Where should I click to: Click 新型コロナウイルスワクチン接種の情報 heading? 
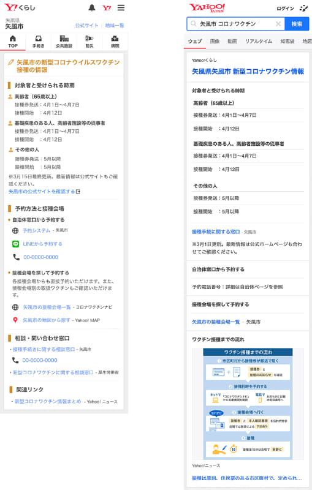[68, 66]
